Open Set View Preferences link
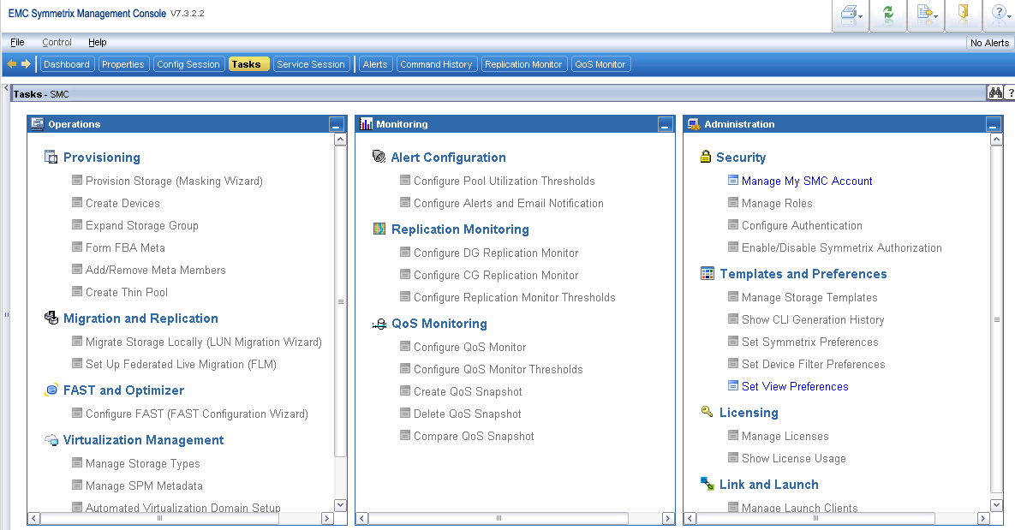The image size is (1015, 530). tap(795, 385)
